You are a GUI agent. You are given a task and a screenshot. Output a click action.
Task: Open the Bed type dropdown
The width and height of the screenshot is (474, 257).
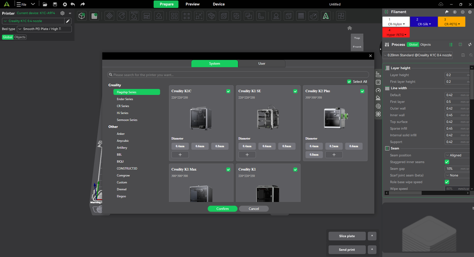click(x=44, y=29)
